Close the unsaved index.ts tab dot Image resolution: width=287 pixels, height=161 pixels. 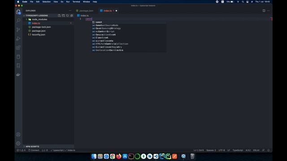(117, 11)
